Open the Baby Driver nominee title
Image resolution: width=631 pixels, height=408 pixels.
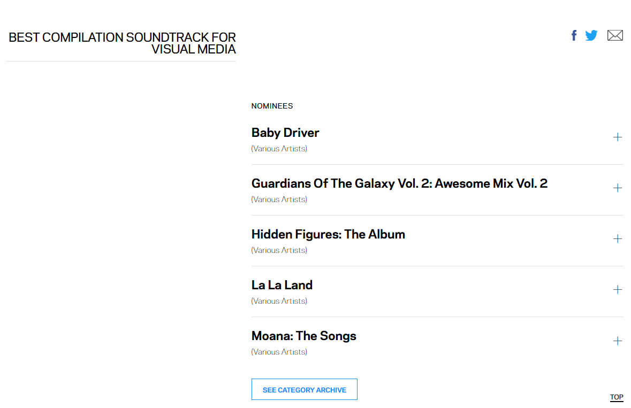(x=285, y=133)
